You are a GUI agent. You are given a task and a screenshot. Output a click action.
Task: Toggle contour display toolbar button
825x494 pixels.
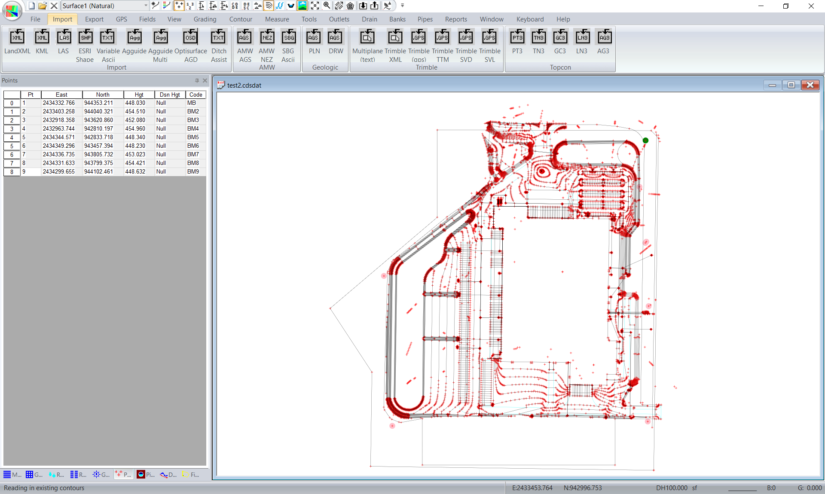[x=269, y=6]
